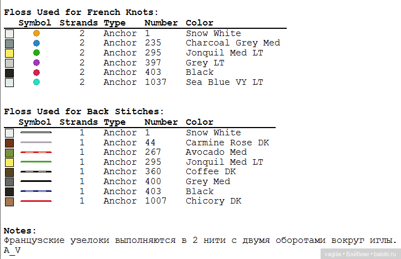This screenshot has height=259, width=401.
Task: Click the green back stitch line symbol
Action: (x=36, y=162)
